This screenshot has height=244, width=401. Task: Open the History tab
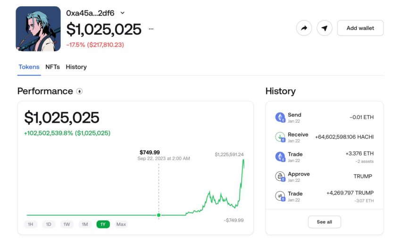(76, 67)
